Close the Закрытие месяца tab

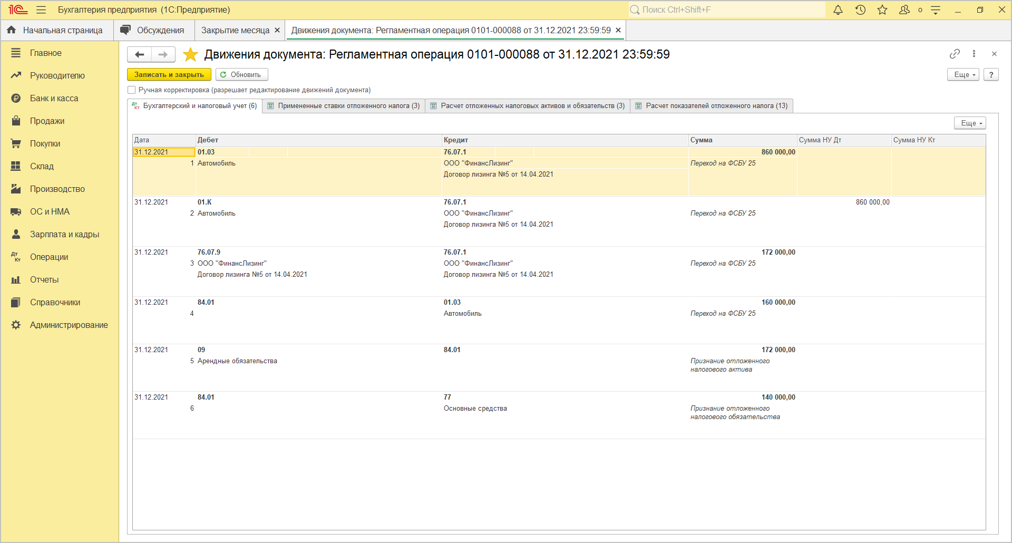tap(277, 30)
